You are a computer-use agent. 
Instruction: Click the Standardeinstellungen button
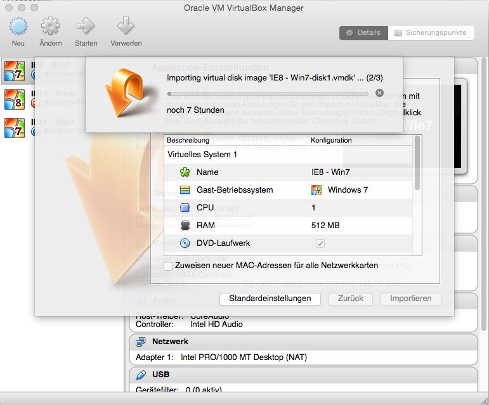270,299
